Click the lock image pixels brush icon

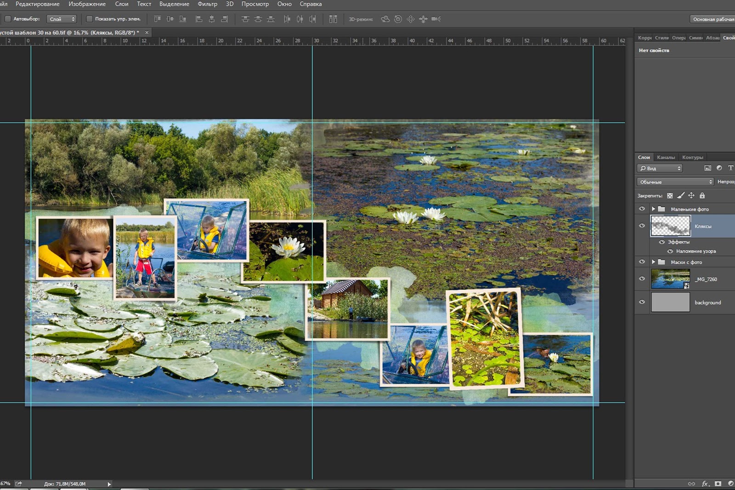click(x=681, y=196)
